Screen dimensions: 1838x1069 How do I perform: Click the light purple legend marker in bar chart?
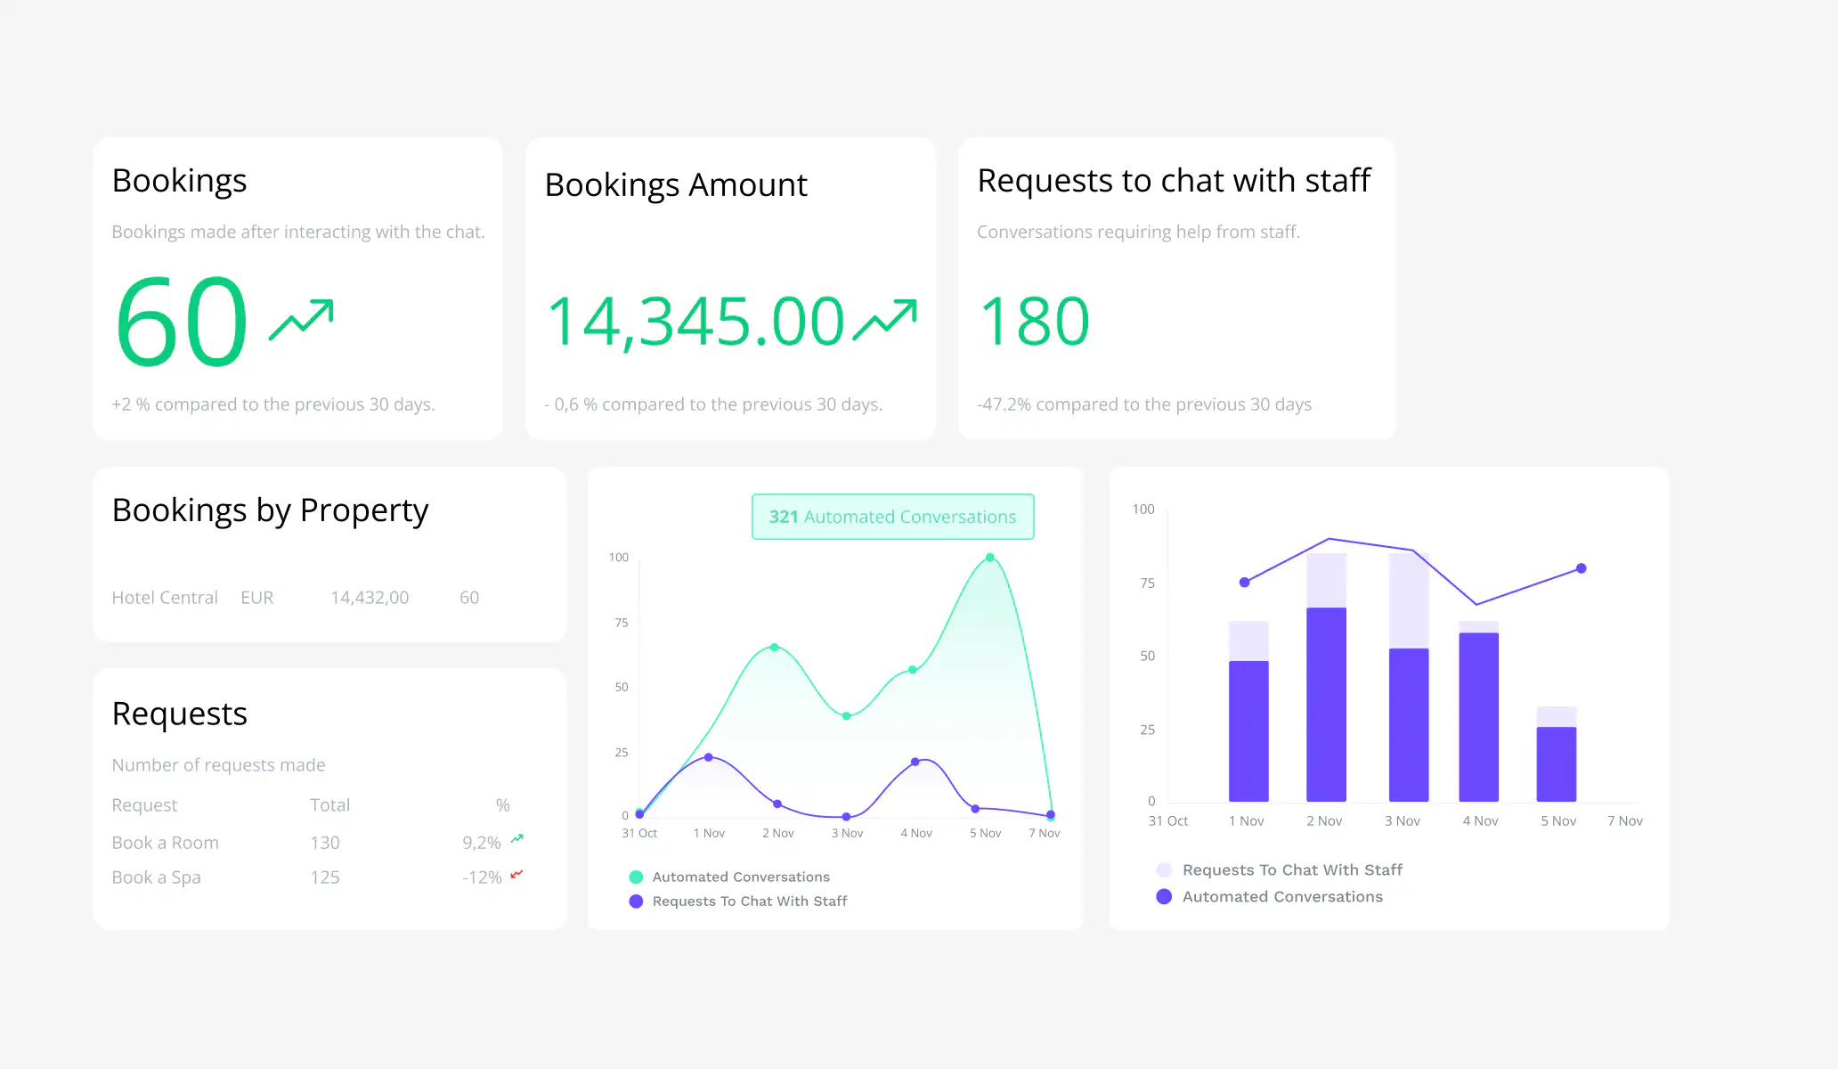pos(1165,869)
